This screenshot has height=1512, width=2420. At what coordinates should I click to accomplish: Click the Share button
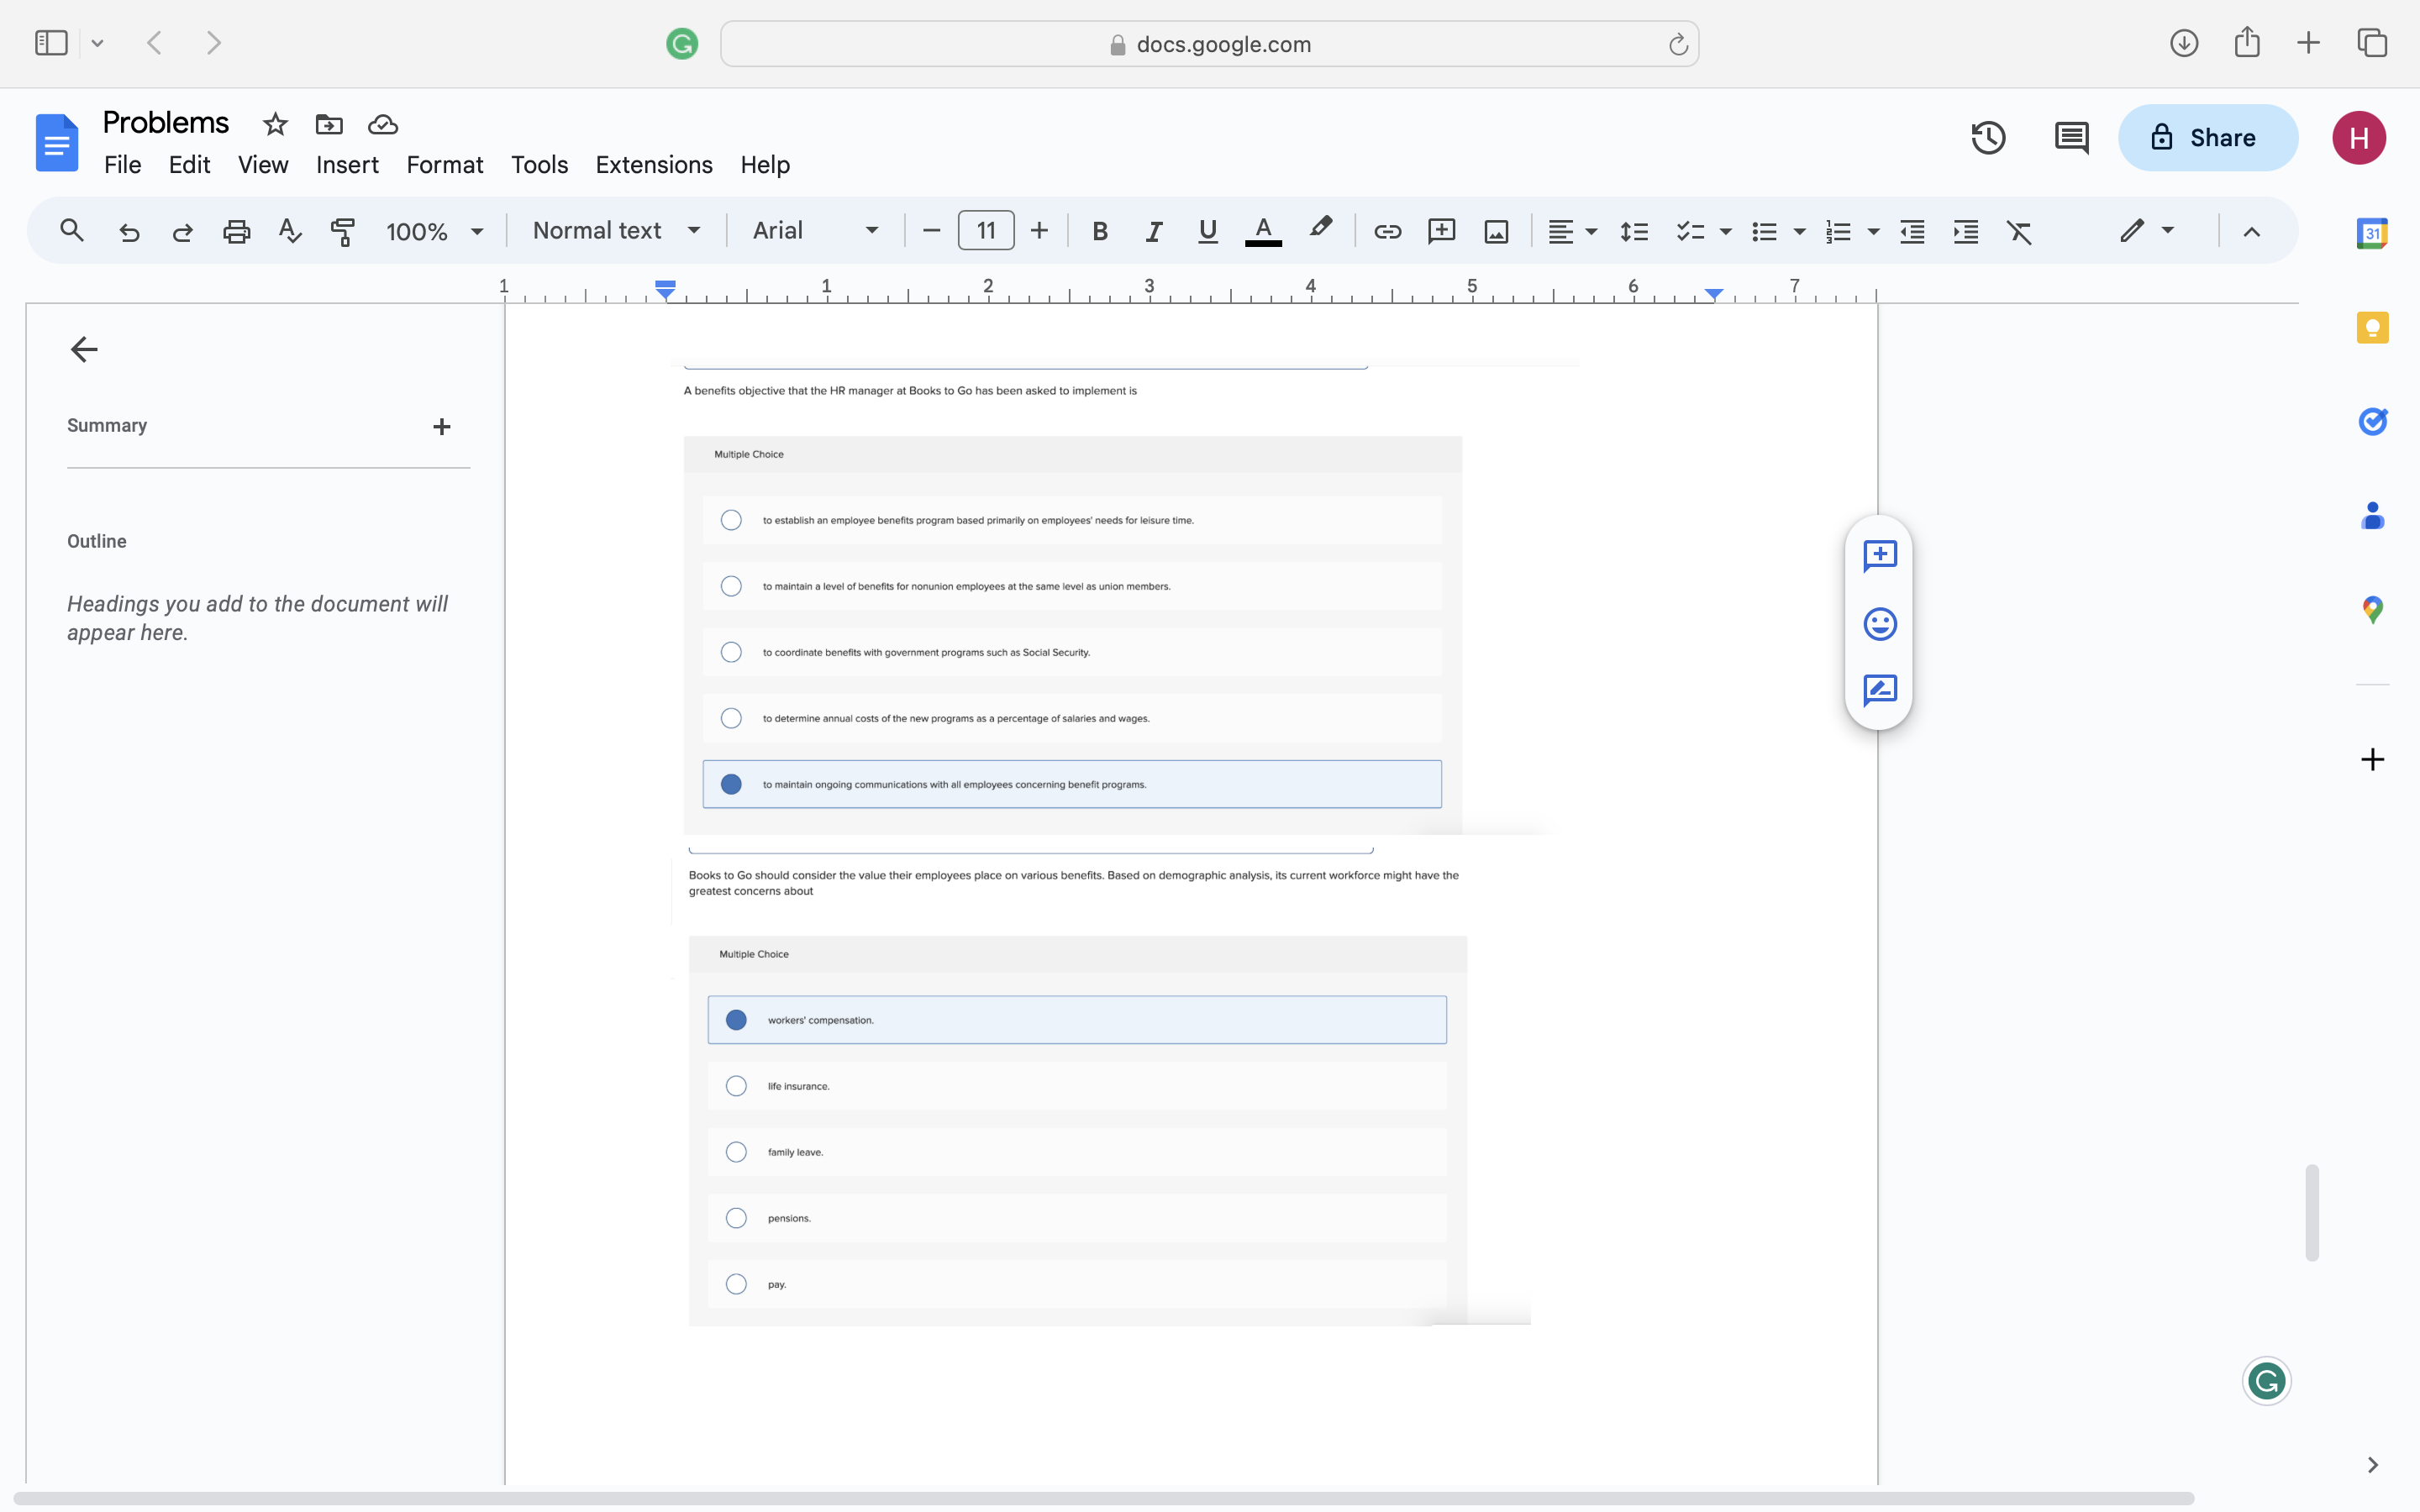click(x=2208, y=137)
